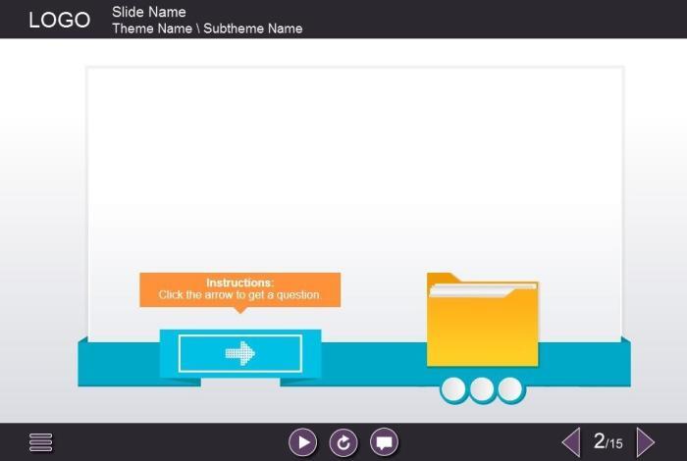Click the dotted arrow to get a question
Screen dimensions: 687x461
point(240,353)
